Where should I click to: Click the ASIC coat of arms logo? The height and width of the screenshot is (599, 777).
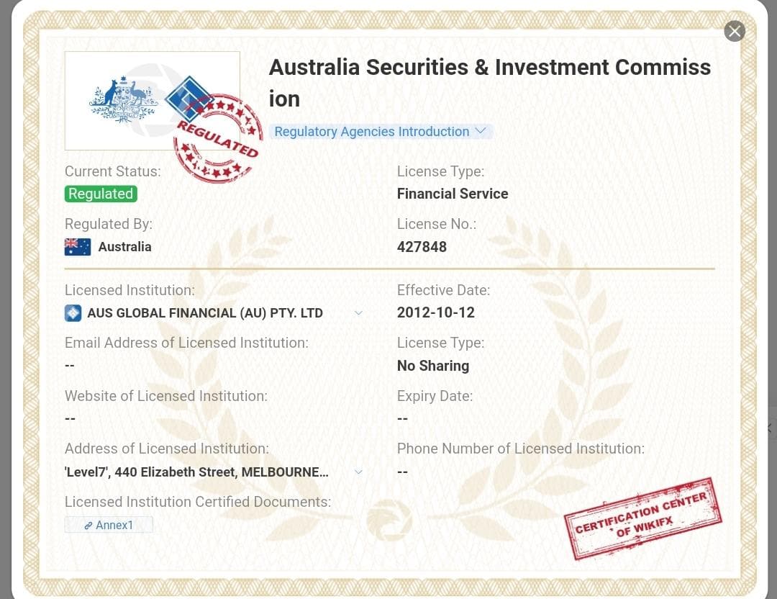pyautogui.click(x=124, y=100)
